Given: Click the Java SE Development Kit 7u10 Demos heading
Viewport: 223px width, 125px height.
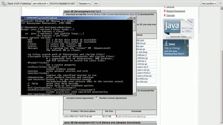Looking at the screenshot, I should 102,123.
